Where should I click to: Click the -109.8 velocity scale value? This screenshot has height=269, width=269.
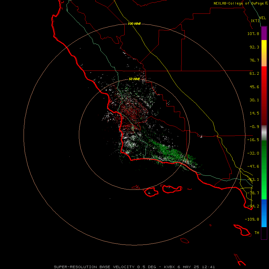pyautogui.click(x=252, y=219)
